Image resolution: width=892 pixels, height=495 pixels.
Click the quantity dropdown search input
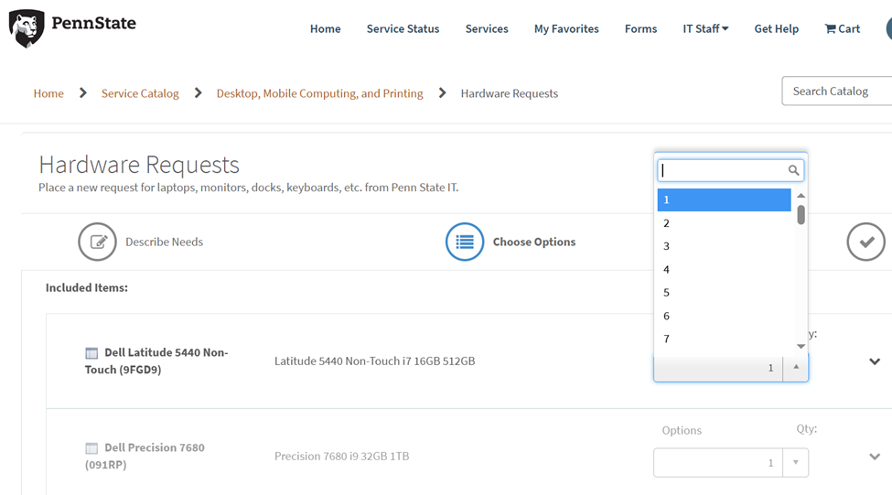(x=730, y=170)
